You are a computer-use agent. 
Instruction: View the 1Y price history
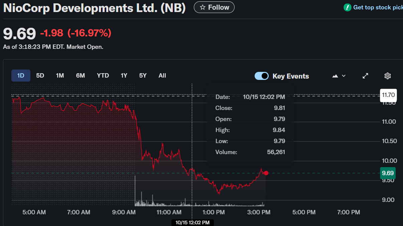124,76
